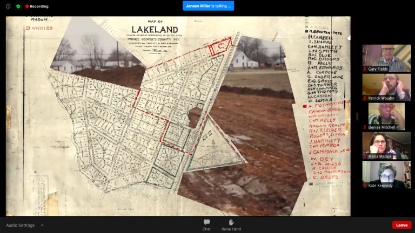Open the meeting information icon
This screenshot has width=415, height=233.
click(8, 6)
